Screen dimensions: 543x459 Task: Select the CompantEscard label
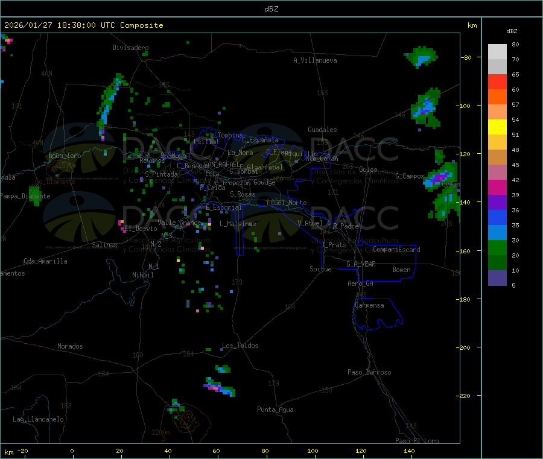[x=396, y=249]
